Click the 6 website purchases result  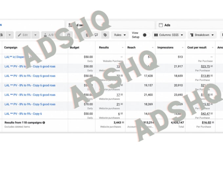coord(119,114)
